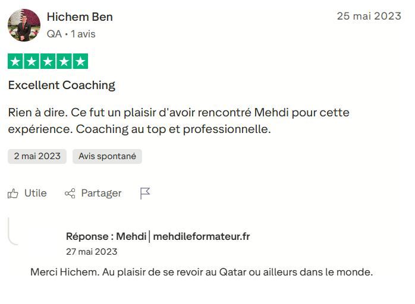
Task: Open the "Excellent Coaching" review title
Action: coord(62,85)
